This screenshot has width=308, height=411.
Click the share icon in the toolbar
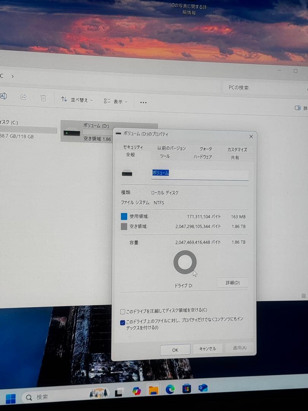coord(24,96)
